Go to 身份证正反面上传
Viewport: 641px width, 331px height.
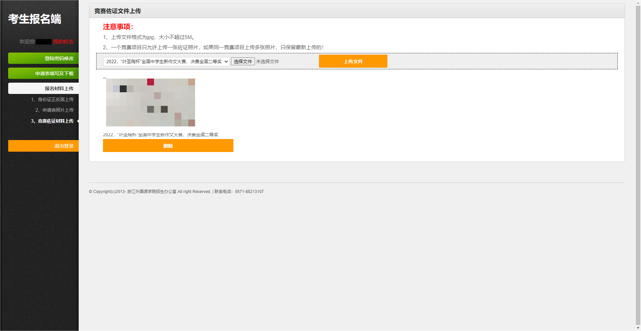(52, 99)
